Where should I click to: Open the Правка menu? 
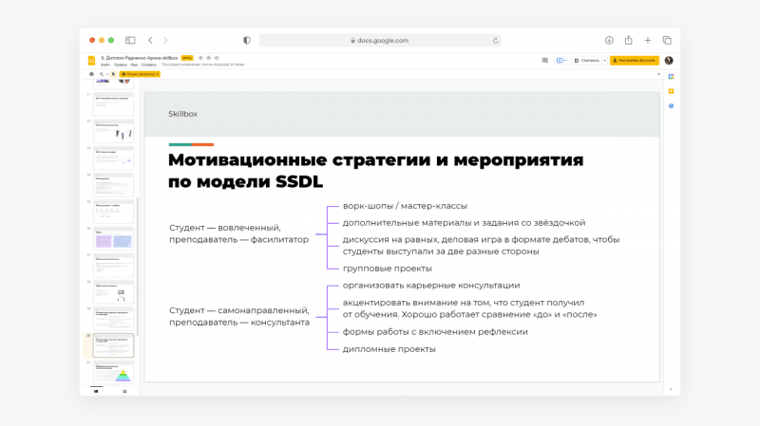click(121, 65)
